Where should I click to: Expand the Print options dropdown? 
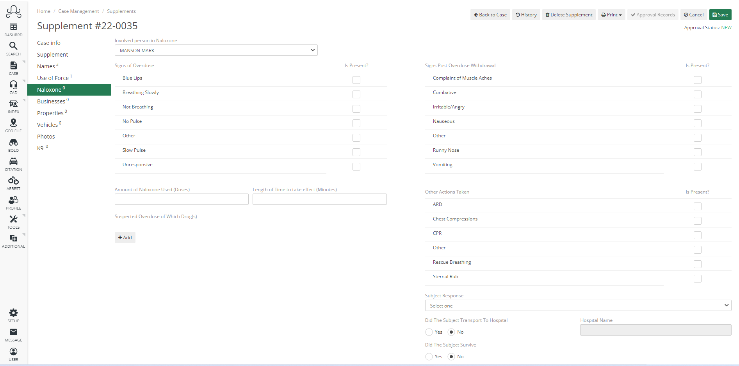point(611,14)
